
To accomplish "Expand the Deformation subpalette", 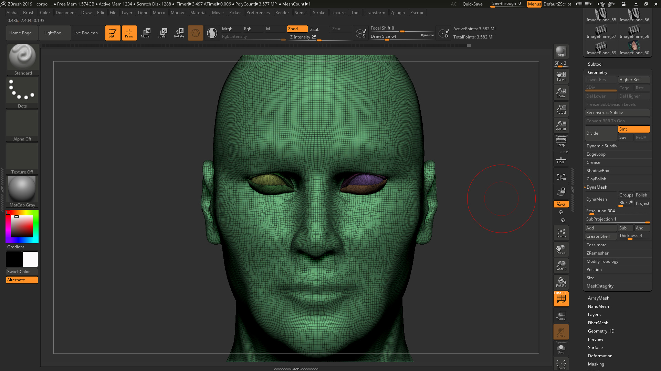I will click(x=600, y=356).
